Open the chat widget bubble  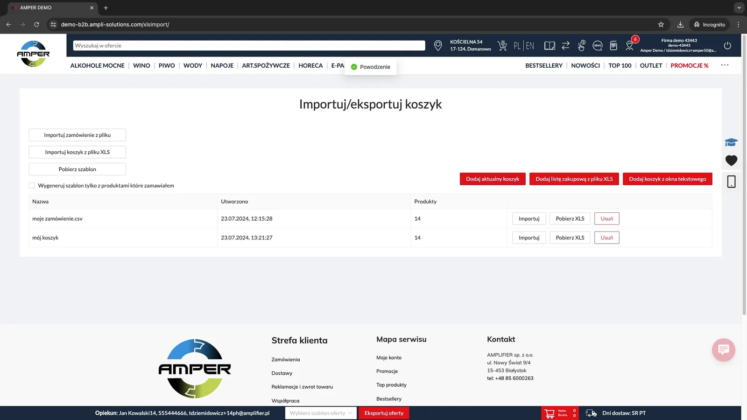724,350
